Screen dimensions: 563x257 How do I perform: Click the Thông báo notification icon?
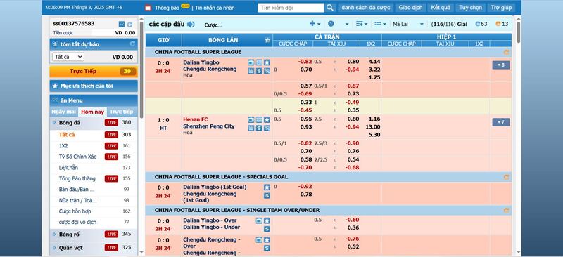tap(148, 8)
